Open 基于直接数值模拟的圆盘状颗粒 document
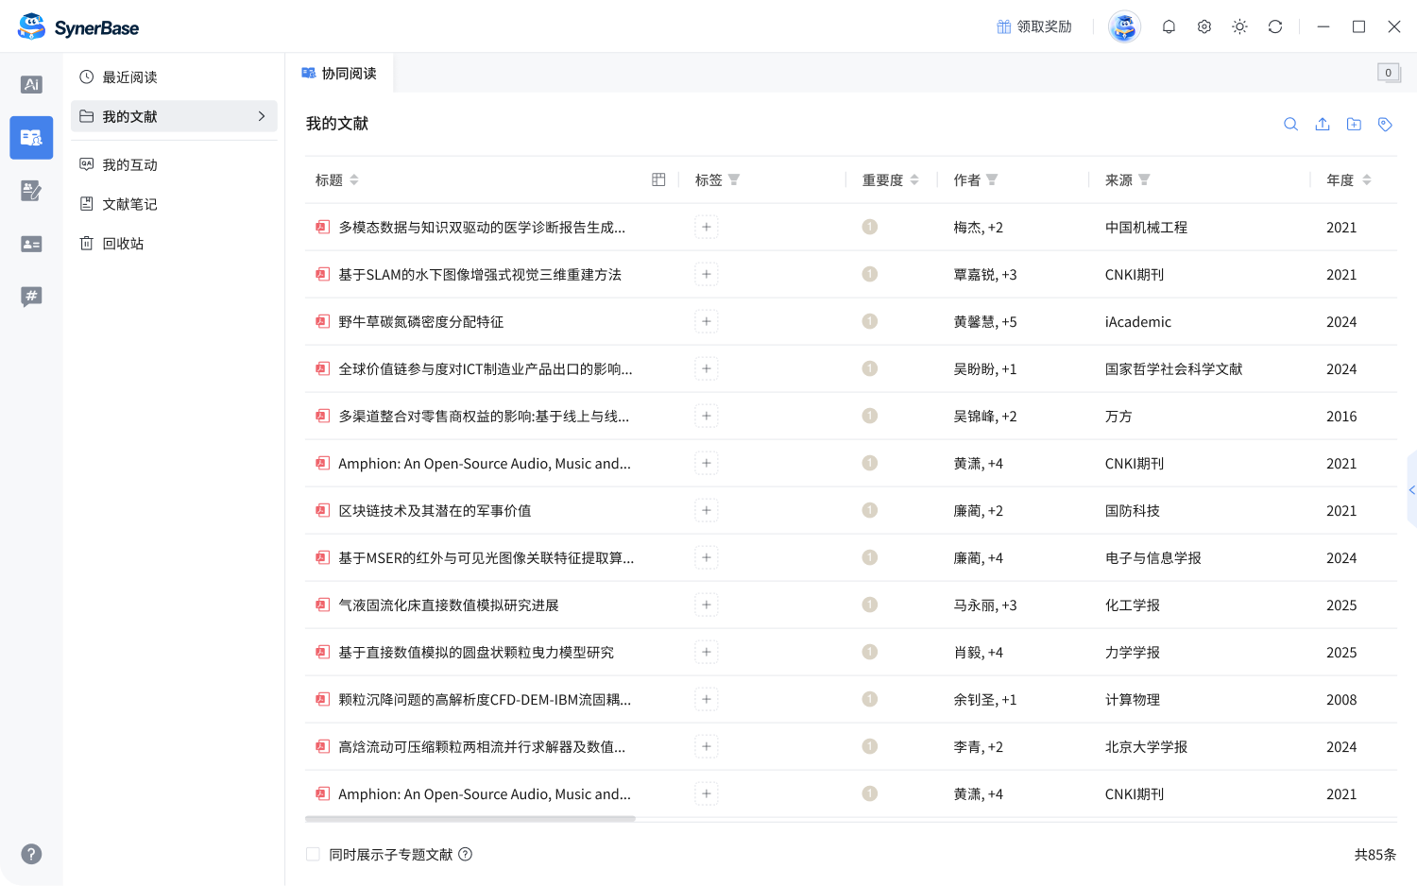This screenshot has height=886, width=1417. pos(476,652)
